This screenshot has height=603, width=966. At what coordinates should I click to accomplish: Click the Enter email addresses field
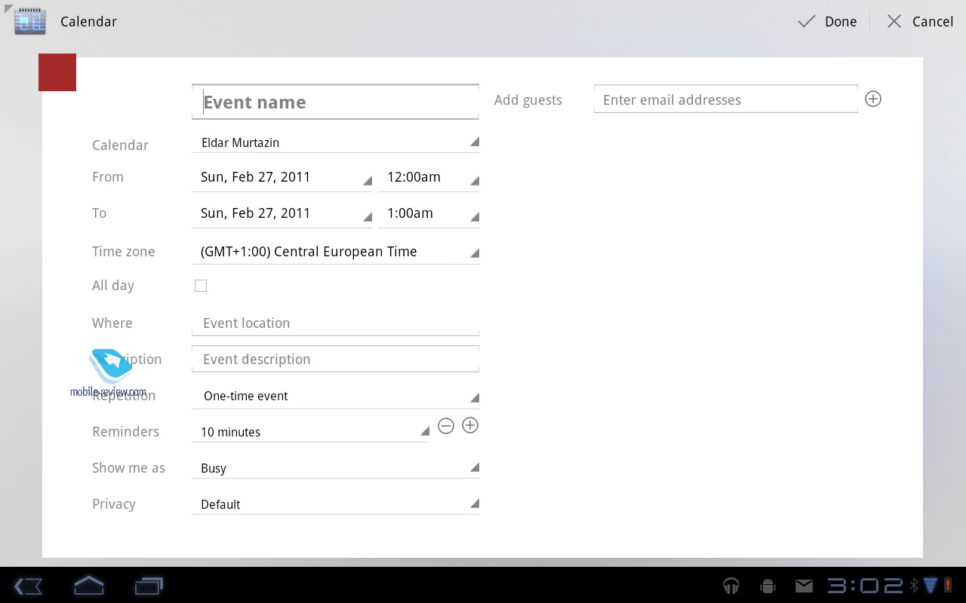tap(725, 100)
